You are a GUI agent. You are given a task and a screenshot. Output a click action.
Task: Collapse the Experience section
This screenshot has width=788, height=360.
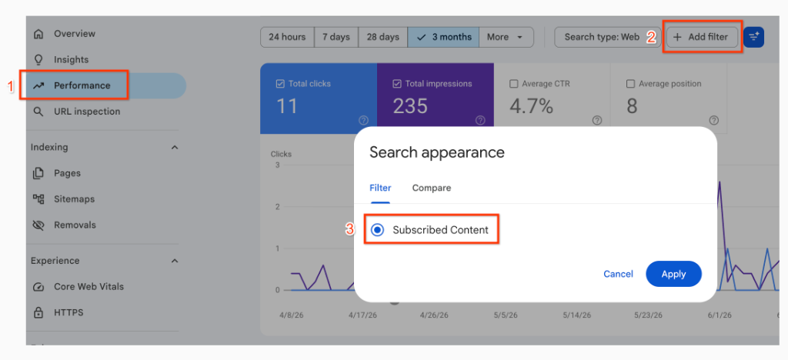point(175,261)
